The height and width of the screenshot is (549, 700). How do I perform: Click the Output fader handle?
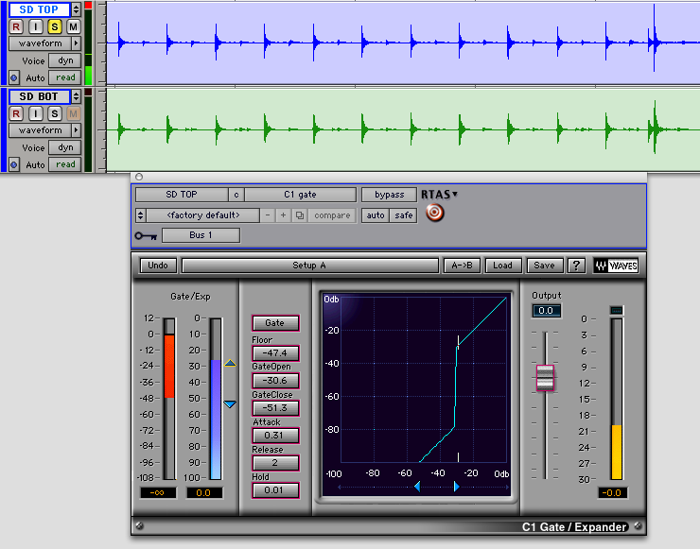point(545,377)
